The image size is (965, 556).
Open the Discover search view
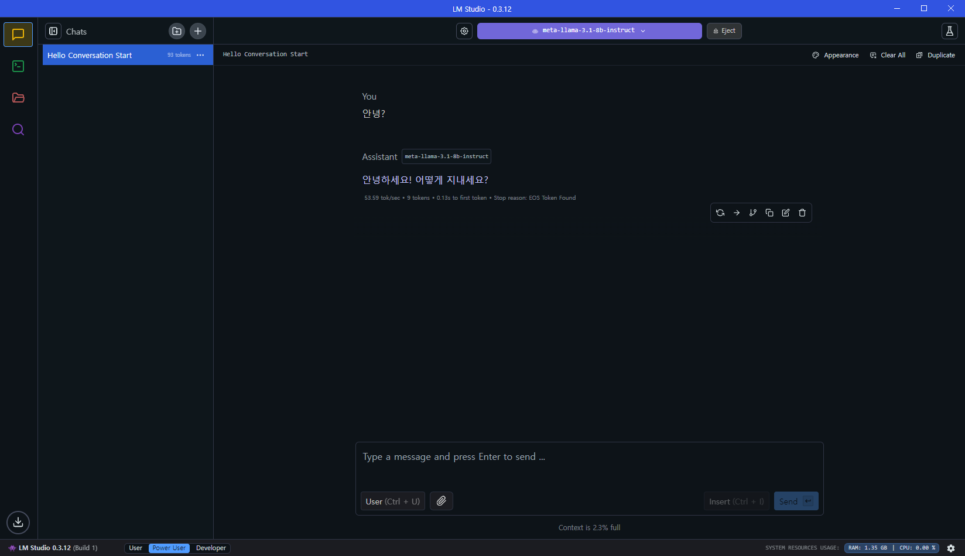18,129
